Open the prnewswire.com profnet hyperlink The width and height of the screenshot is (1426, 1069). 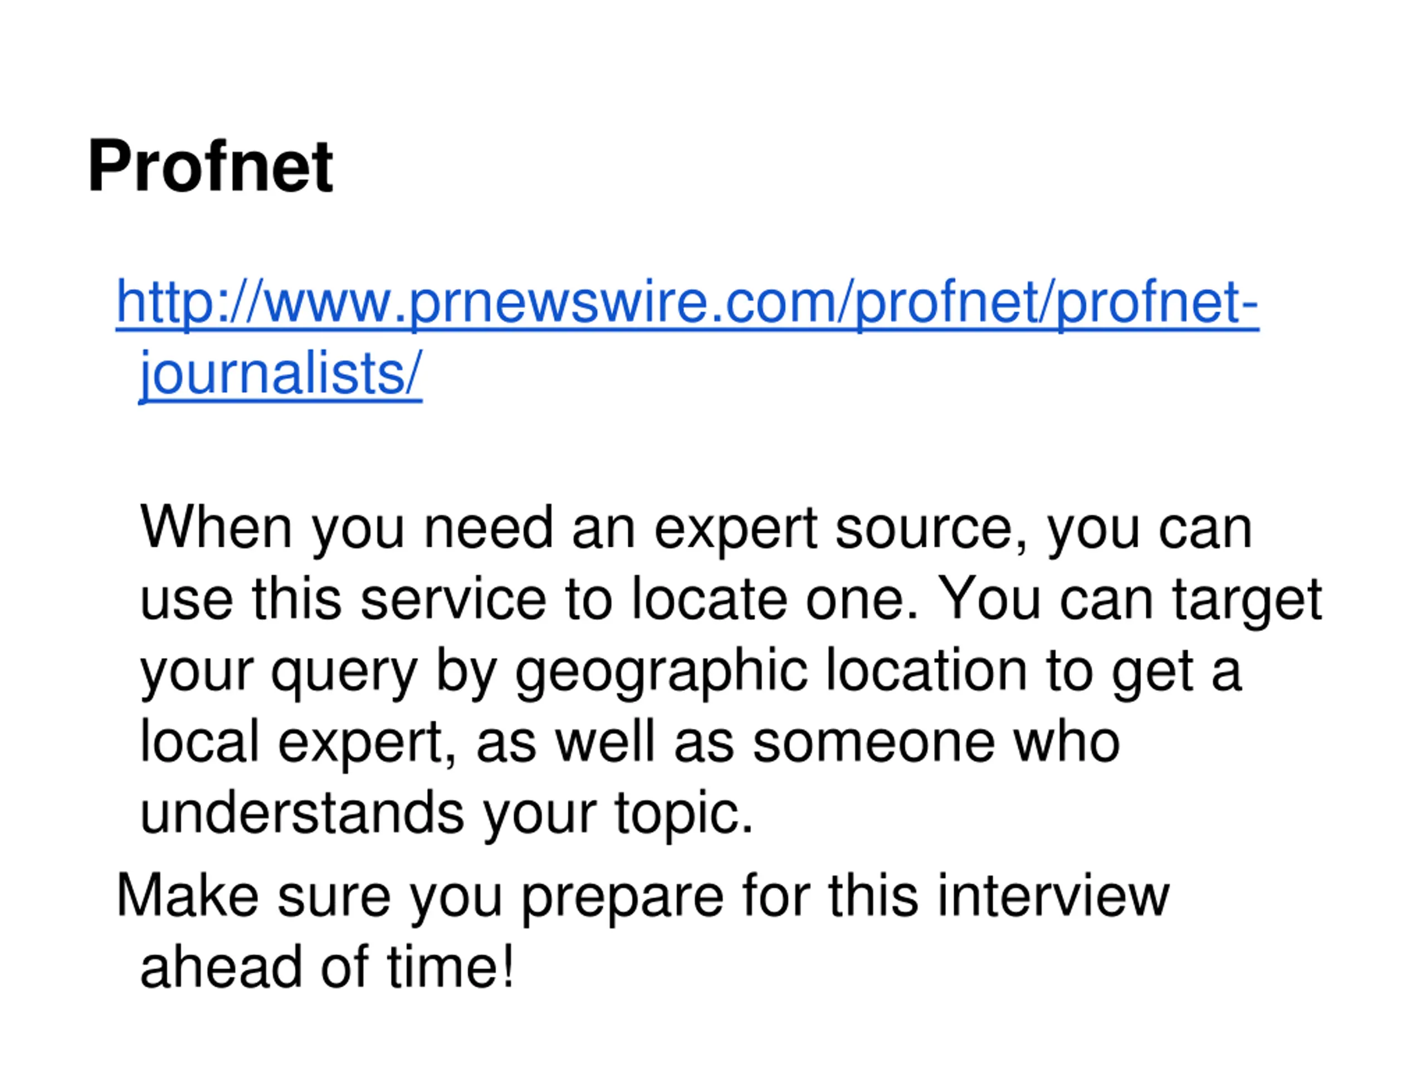[687, 339]
